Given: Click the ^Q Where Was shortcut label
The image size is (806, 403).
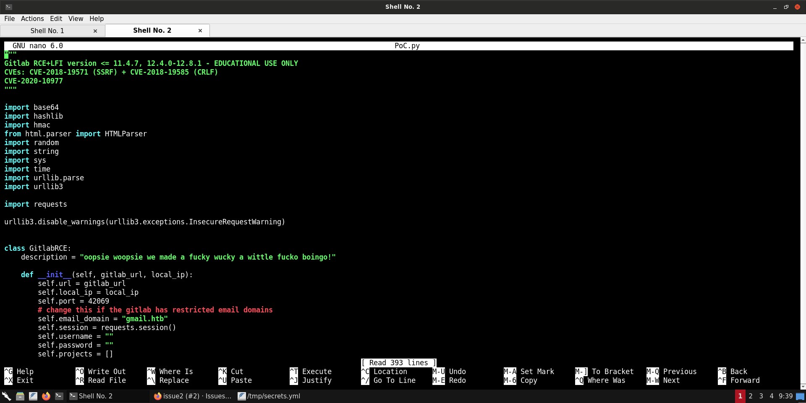Looking at the screenshot, I should click(x=600, y=380).
